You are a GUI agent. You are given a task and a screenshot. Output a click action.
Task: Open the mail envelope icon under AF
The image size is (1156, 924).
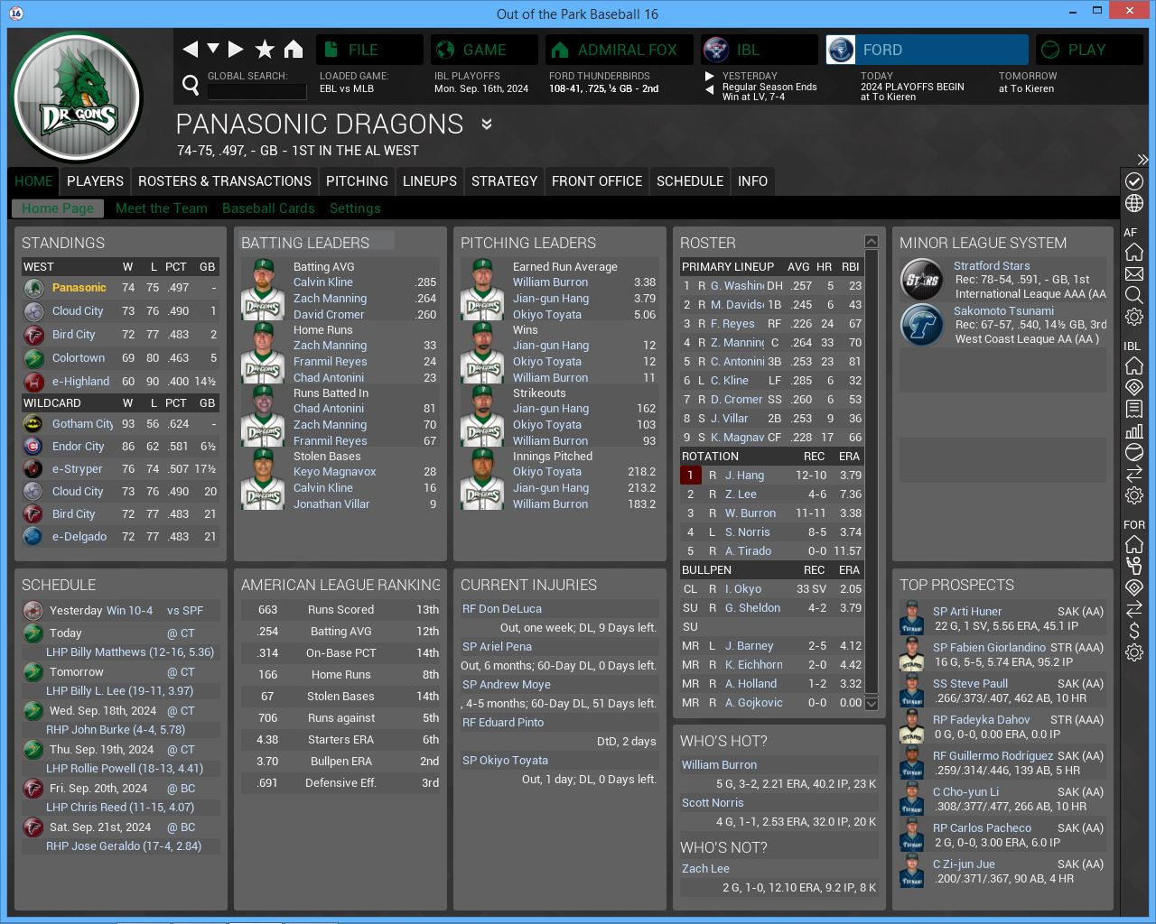point(1134,273)
